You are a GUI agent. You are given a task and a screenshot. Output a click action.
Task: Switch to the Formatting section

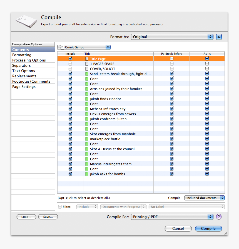tap(22, 55)
